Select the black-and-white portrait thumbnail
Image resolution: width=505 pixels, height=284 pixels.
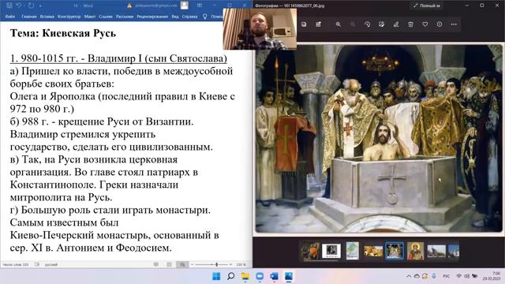pos(331,251)
